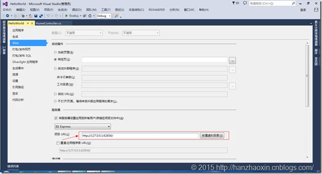Click the Save floppy disk icon
The height and width of the screenshot is (174, 322).
click(x=36, y=16)
